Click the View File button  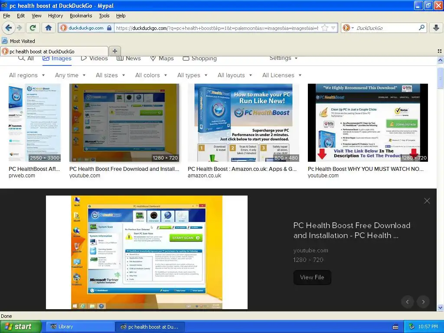(x=312, y=277)
